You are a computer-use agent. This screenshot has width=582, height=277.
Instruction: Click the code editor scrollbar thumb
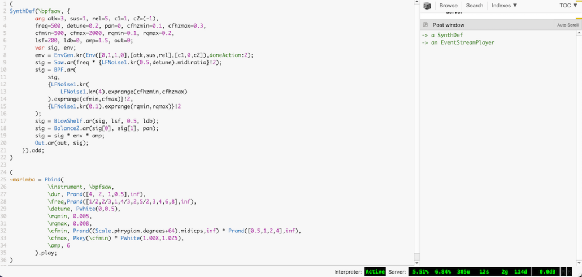[417, 257]
